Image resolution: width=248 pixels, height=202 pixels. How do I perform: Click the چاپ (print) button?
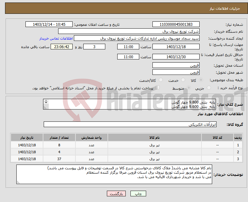pyautogui.click(x=138, y=194)
